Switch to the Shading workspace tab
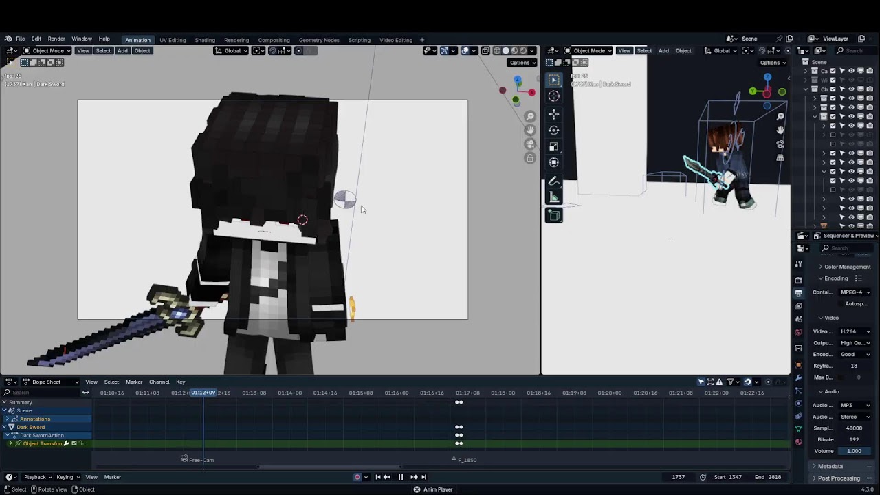 [x=205, y=40]
